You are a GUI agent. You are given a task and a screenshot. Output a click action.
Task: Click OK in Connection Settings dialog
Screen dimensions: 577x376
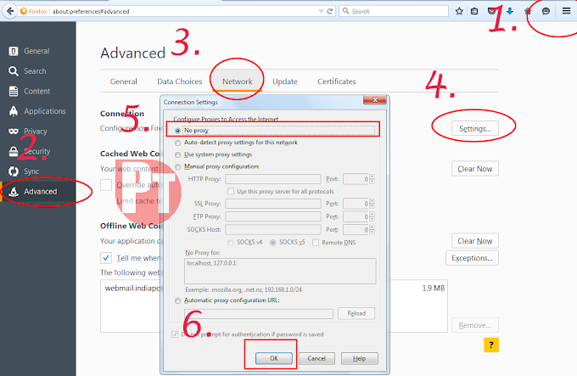coord(274,358)
